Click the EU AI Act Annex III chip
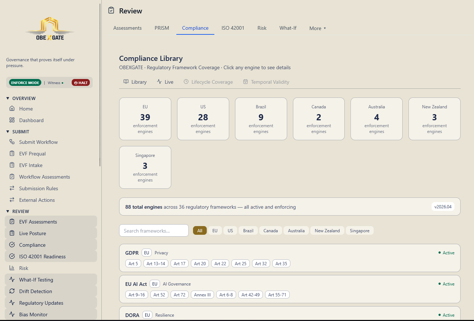 coord(202,295)
